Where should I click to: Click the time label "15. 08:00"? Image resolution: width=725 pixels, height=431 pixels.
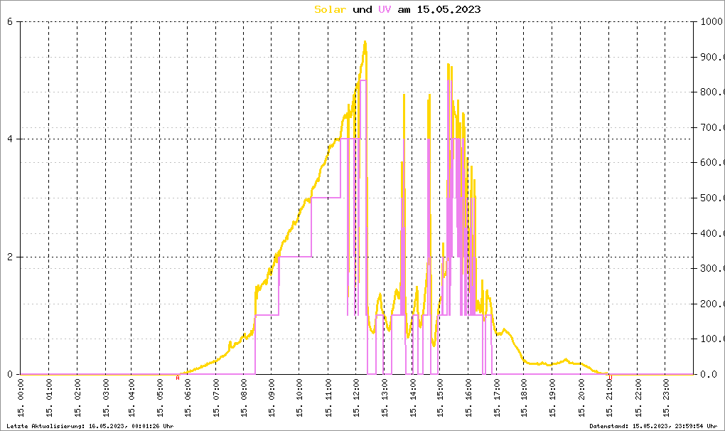pyautogui.click(x=244, y=398)
